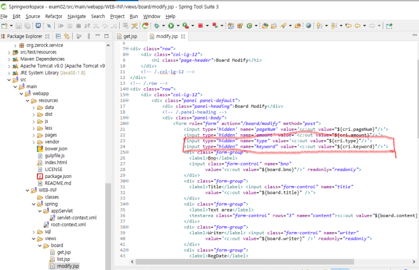The image size is (419, 270).
Task: Click the Spring Boot Dashboard icon
Action: pyautogui.click(x=145, y=25)
